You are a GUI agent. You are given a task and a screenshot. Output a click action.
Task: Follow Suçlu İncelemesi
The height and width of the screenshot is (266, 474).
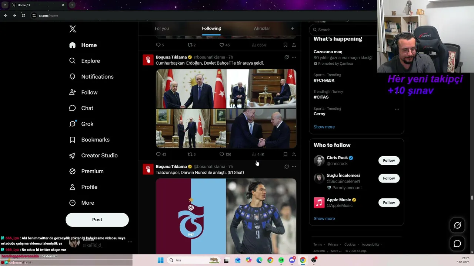[389, 178]
